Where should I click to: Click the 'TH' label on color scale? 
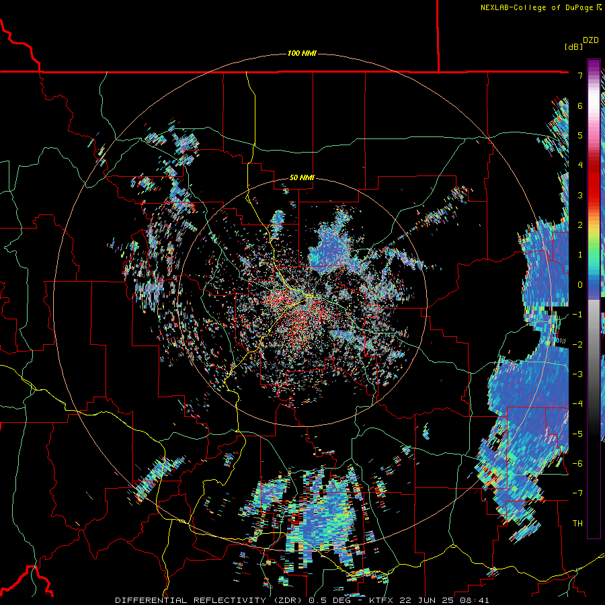pos(577,524)
